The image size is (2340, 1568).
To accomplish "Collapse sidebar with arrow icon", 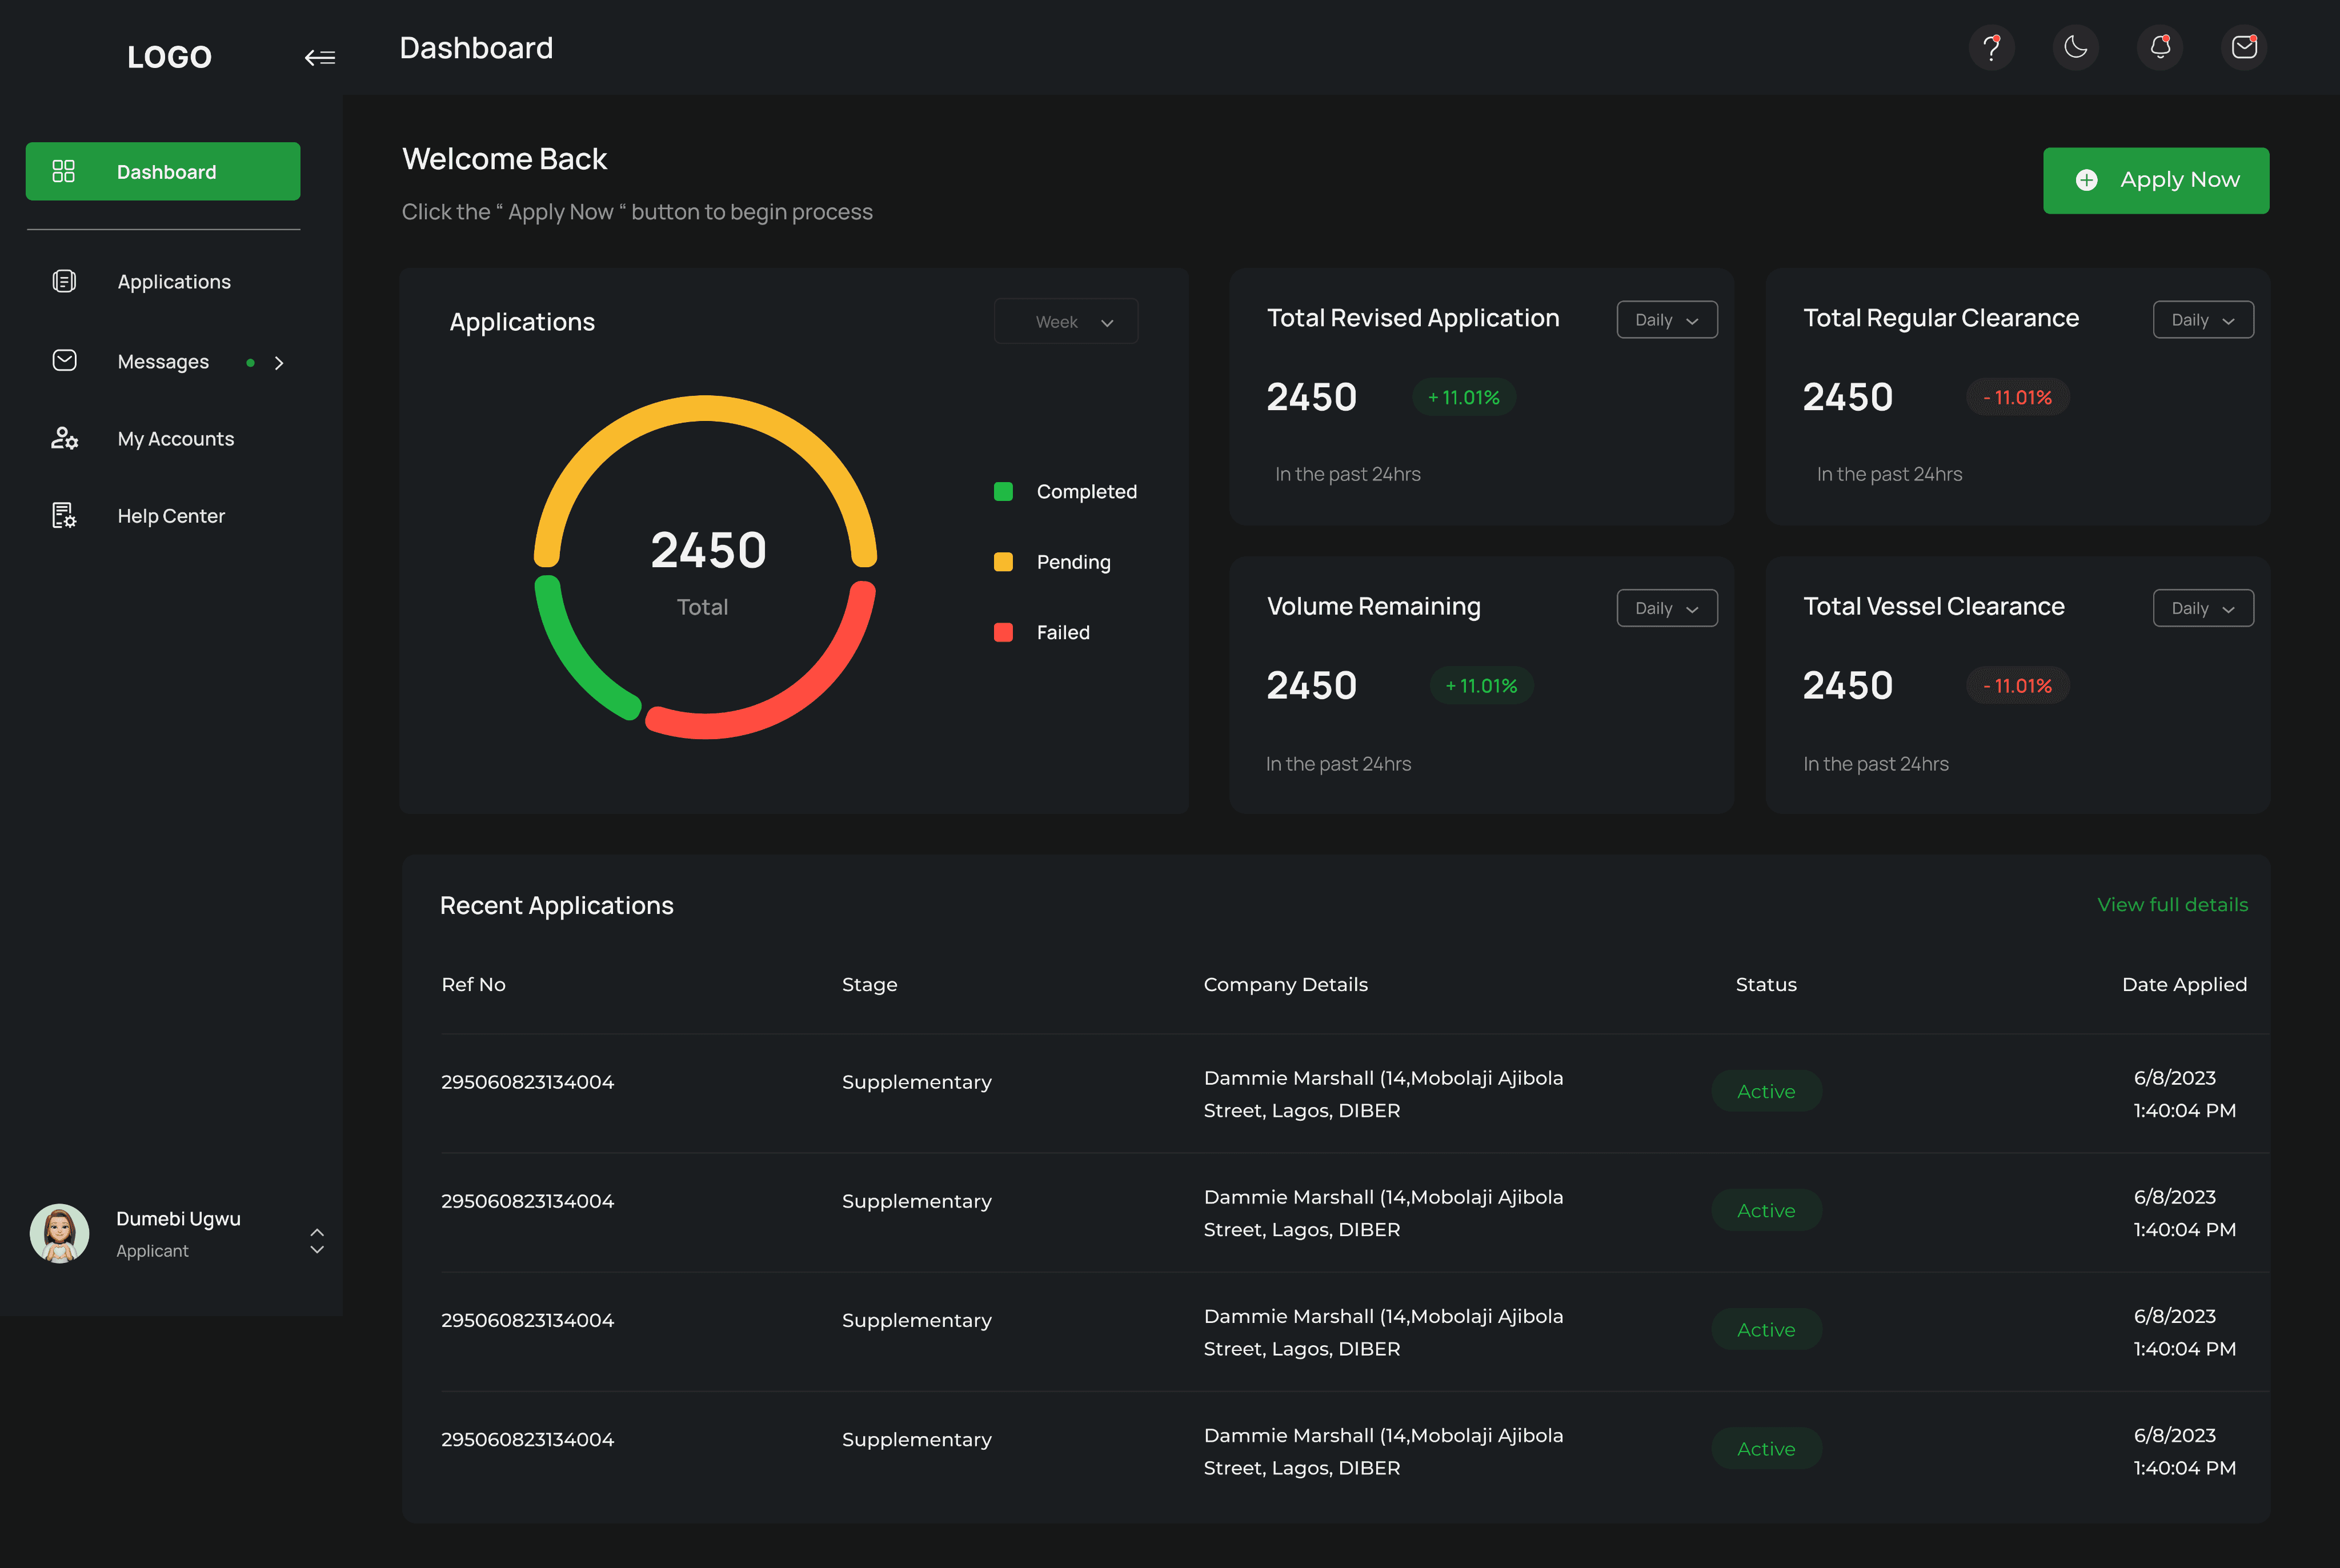I will click(320, 58).
